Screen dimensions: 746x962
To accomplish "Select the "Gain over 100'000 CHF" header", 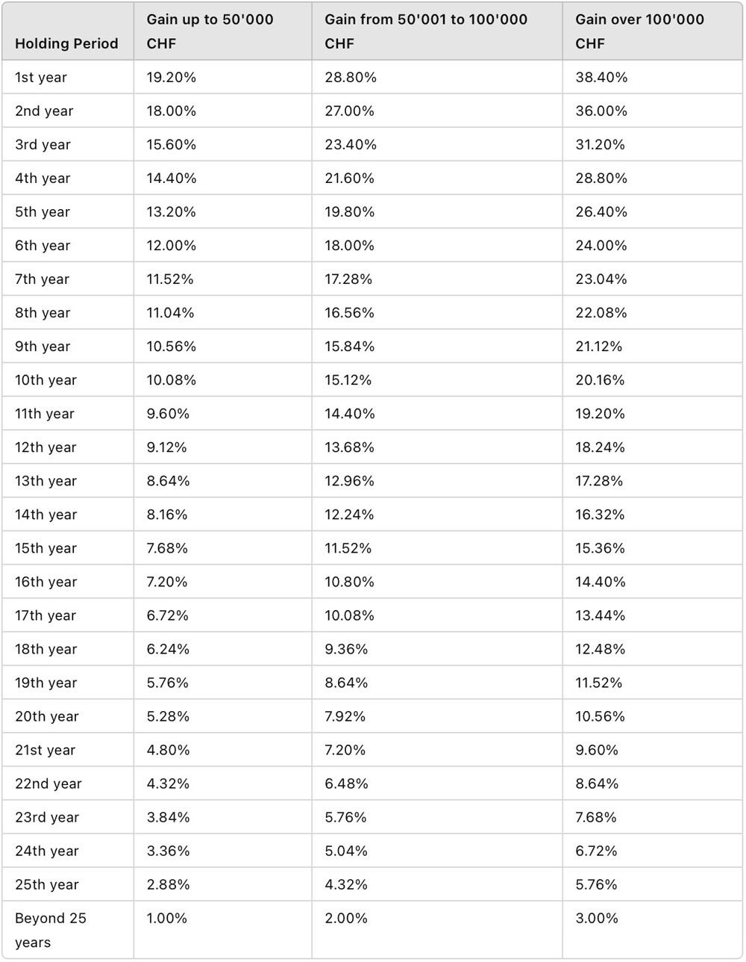I will 639,31.
